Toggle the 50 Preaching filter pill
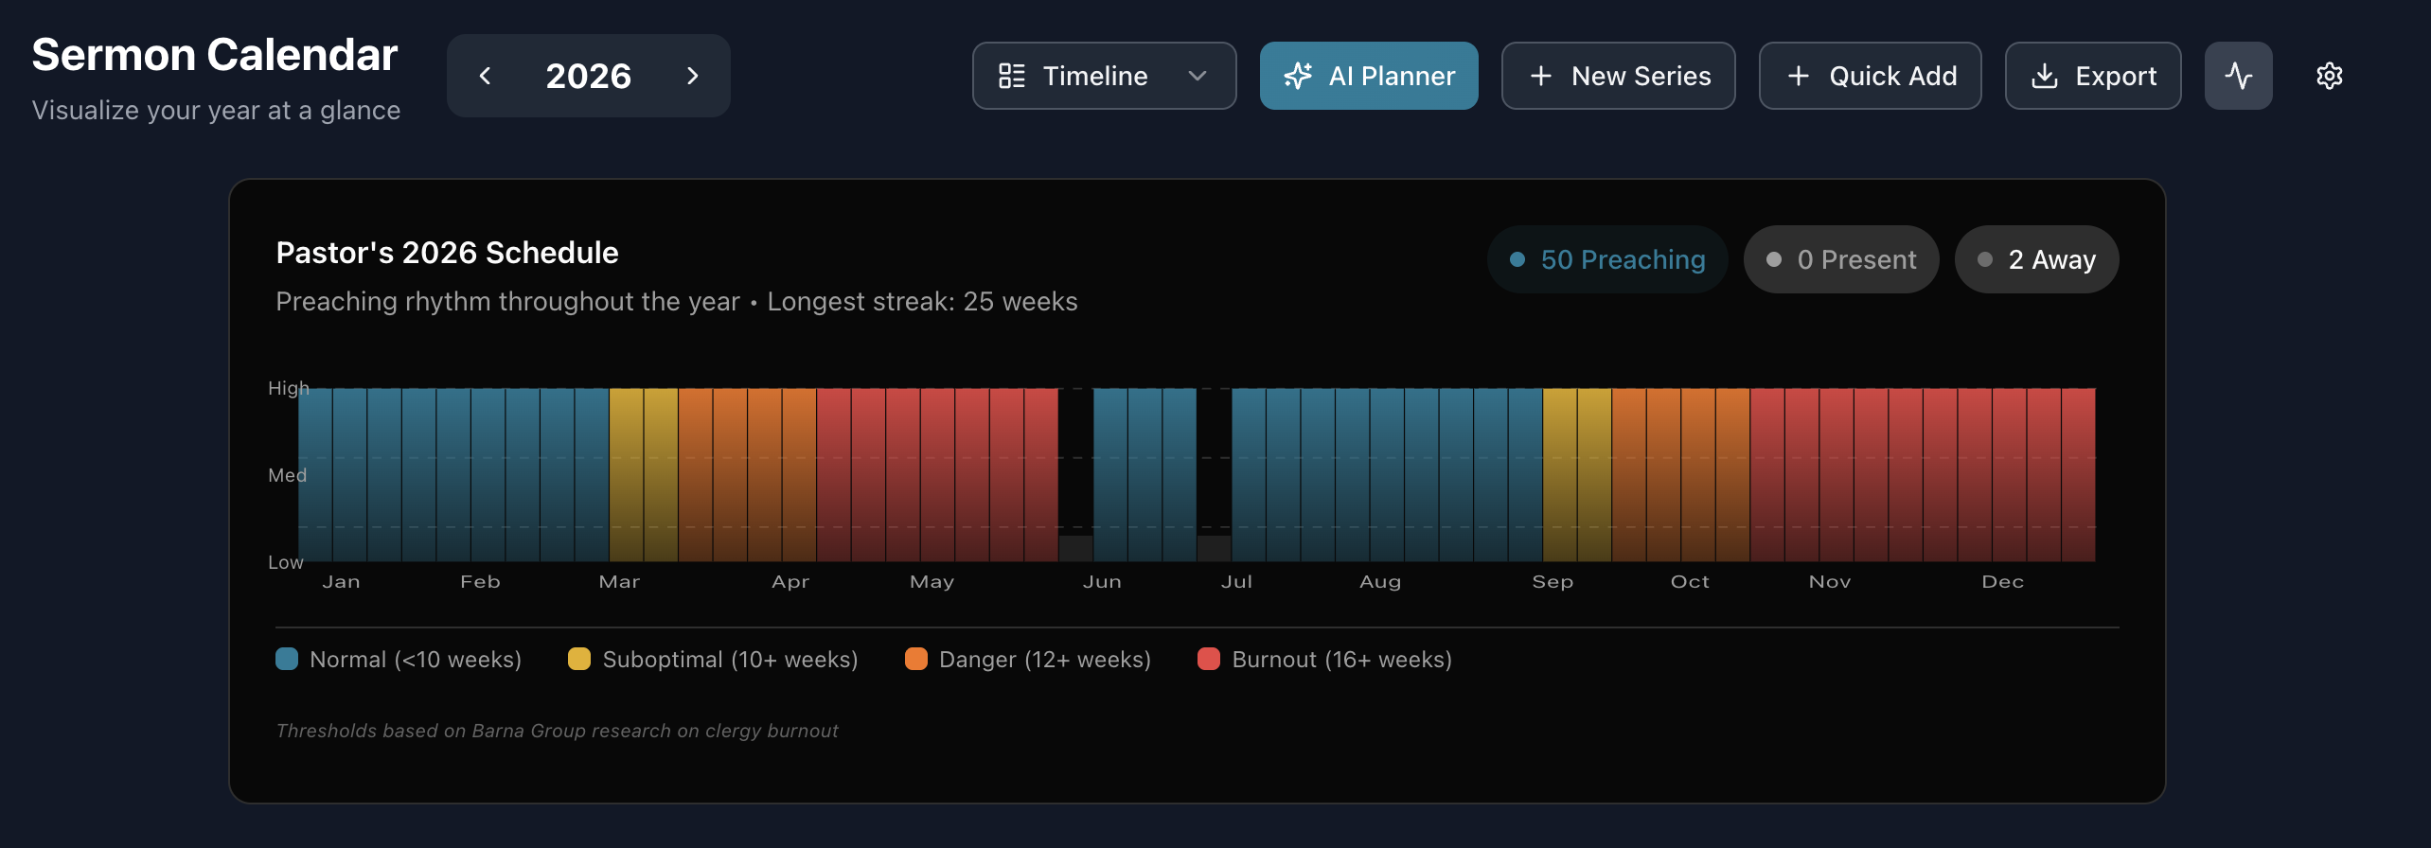The width and height of the screenshot is (2431, 848). click(1607, 259)
